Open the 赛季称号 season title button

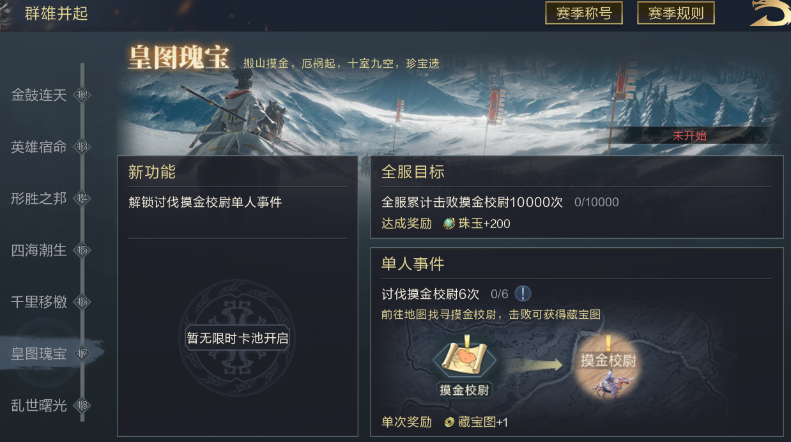583,13
